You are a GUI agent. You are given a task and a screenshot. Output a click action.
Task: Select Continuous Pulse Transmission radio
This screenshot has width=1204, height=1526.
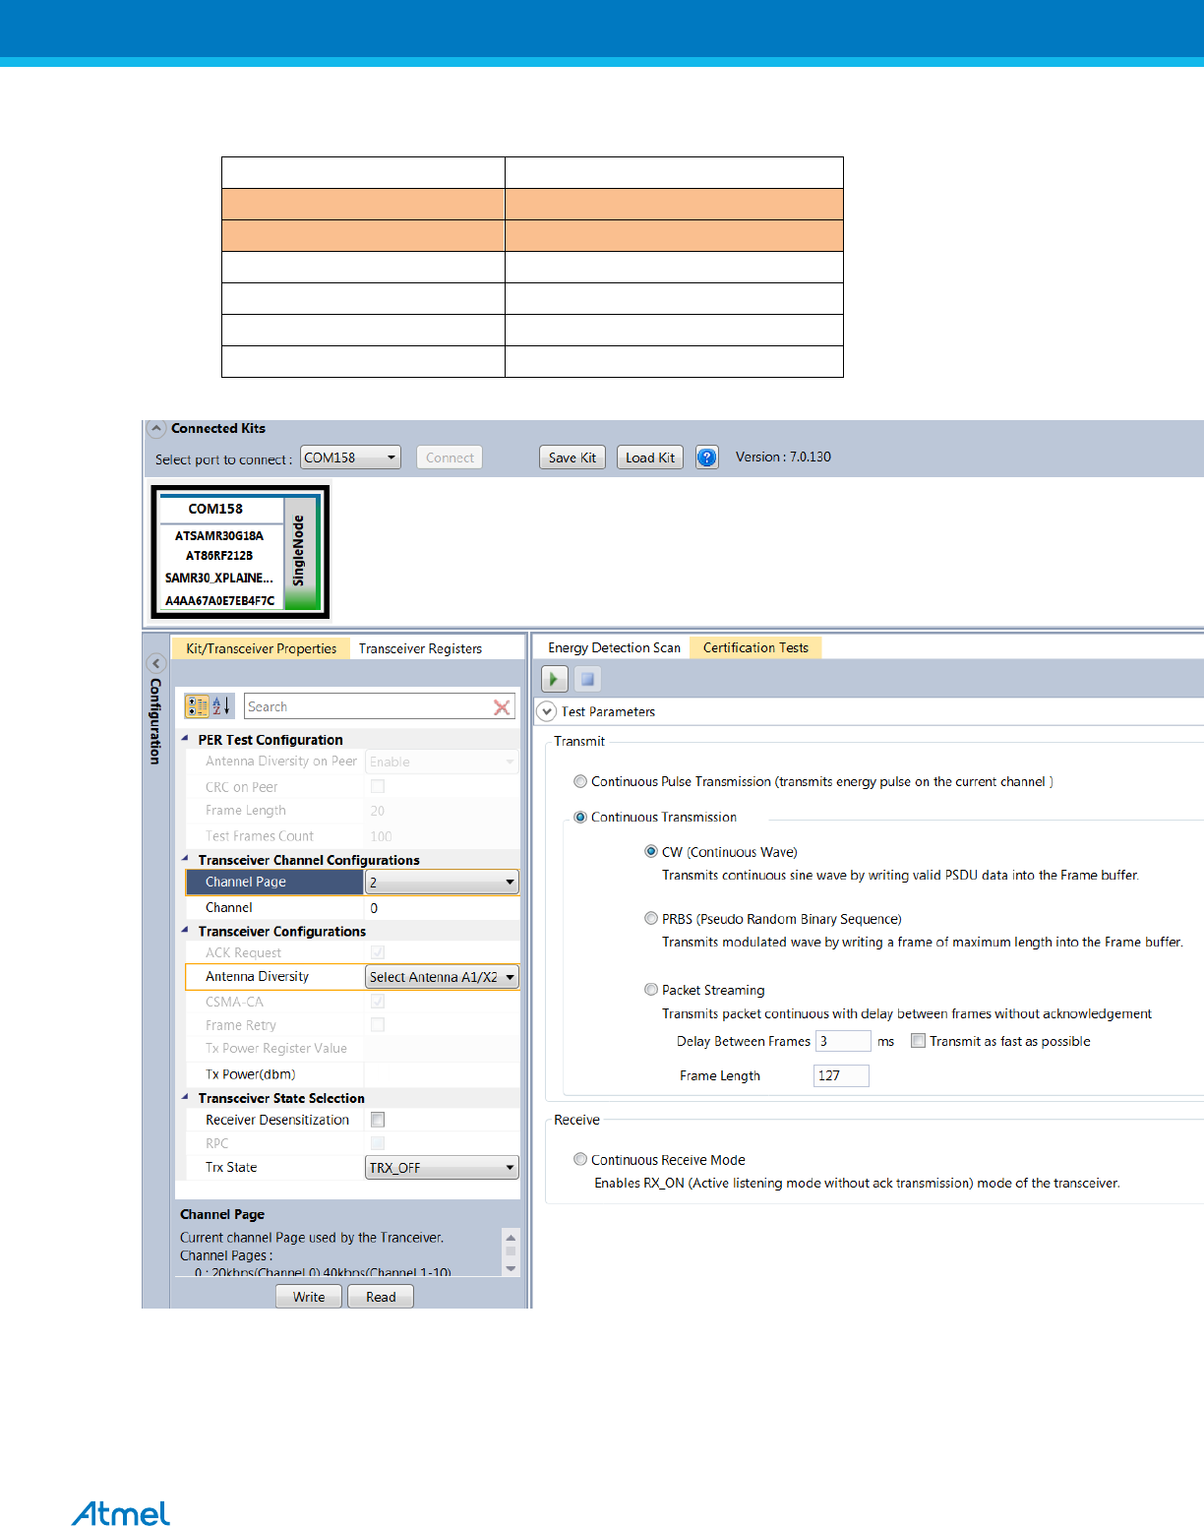(580, 781)
